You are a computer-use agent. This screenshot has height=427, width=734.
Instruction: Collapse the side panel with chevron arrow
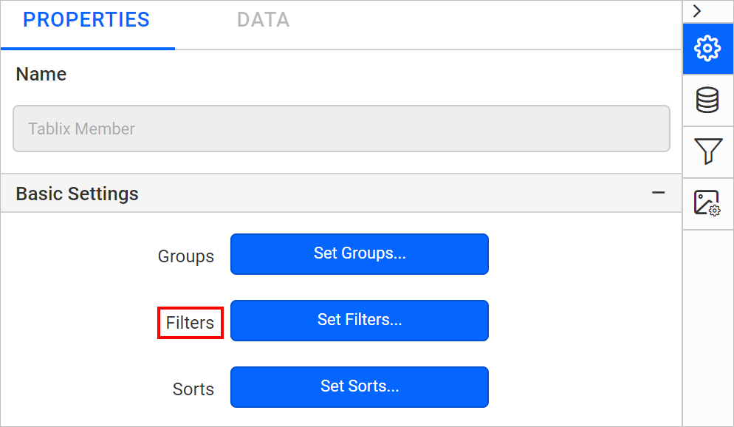697,11
